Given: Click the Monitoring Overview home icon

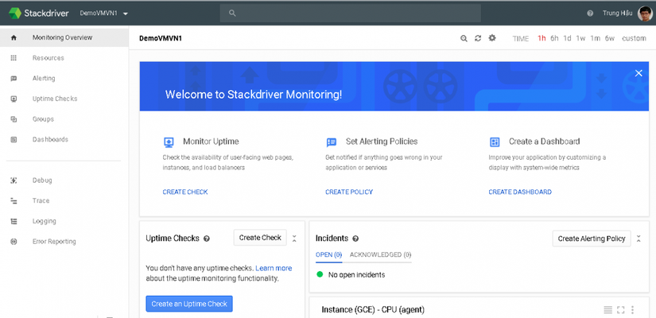Looking at the screenshot, I should 14,37.
